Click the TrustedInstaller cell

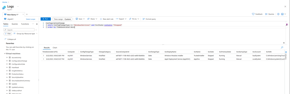click(x=199, y=55)
